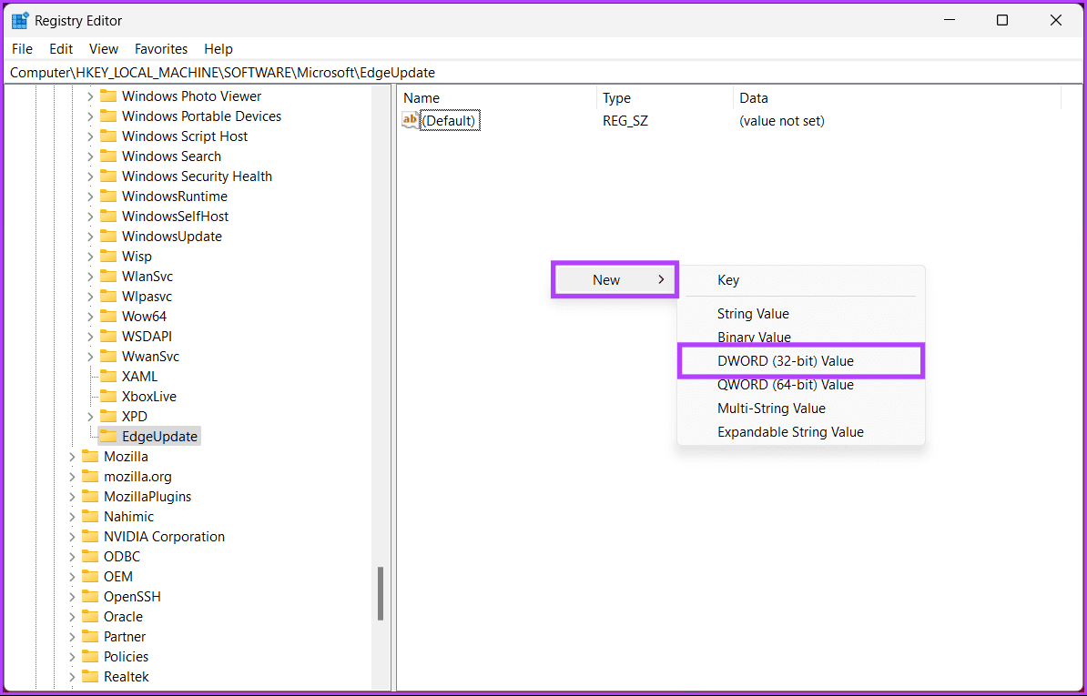The width and height of the screenshot is (1087, 696).
Task: Open the View menu
Action: 104,49
